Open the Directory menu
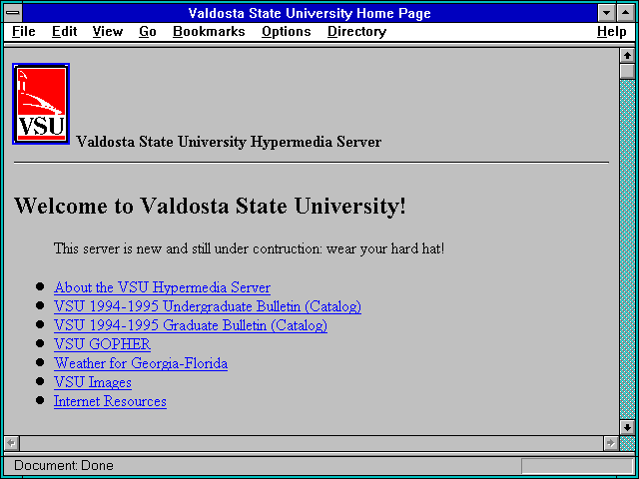Image resolution: width=639 pixels, height=479 pixels. [357, 32]
